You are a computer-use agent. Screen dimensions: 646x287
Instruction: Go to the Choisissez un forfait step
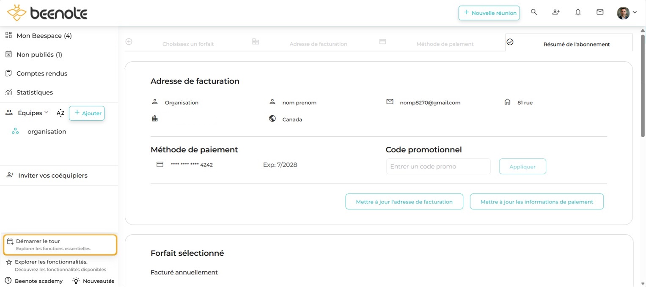click(188, 44)
